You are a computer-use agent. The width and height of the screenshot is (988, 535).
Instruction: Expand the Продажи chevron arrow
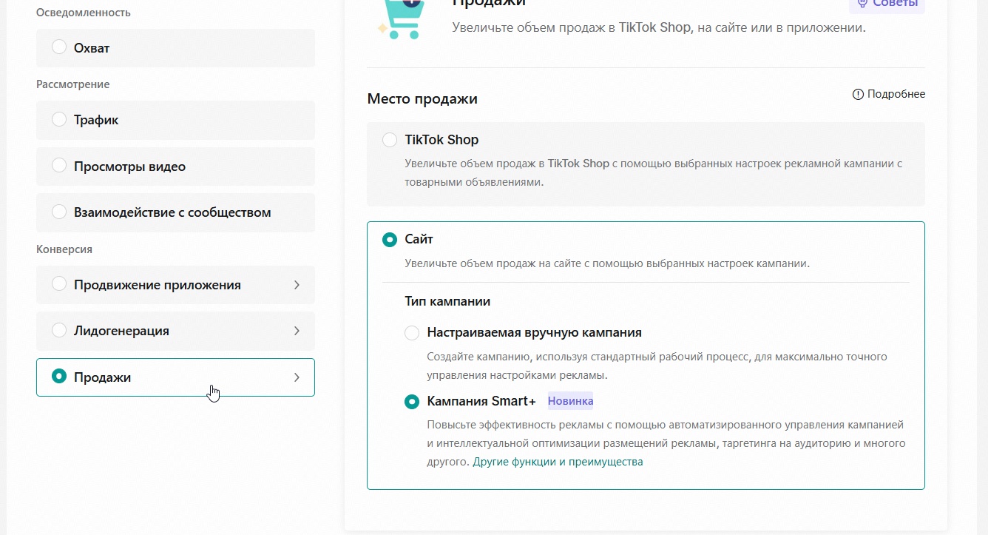point(297,377)
